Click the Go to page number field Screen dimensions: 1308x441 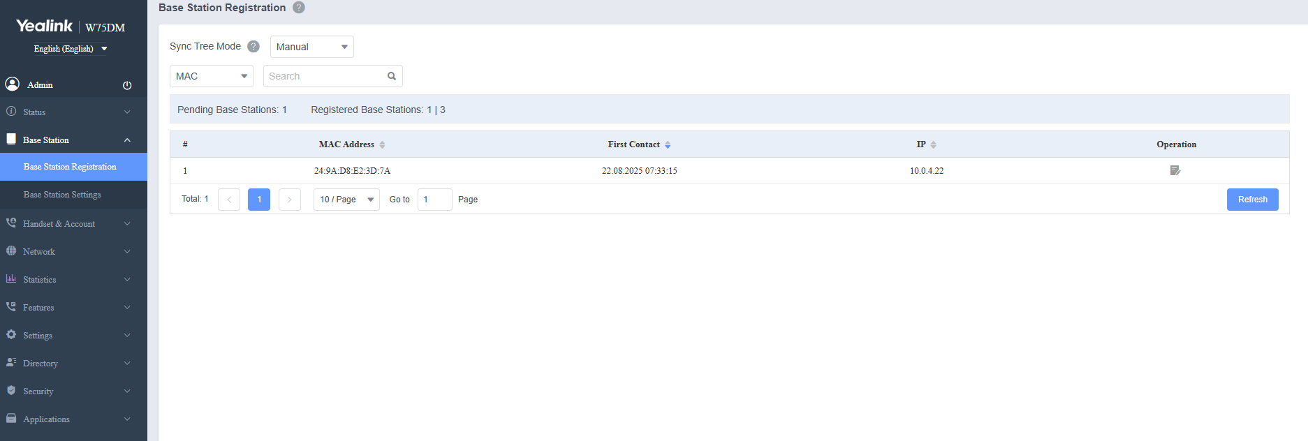(434, 200)
